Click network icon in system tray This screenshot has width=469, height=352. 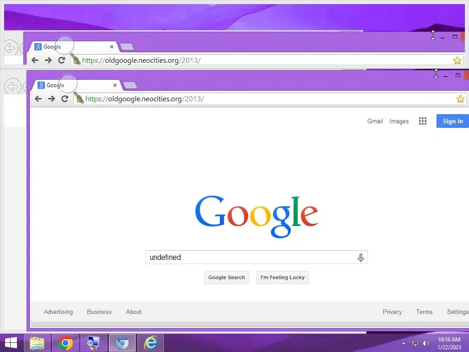pyautogui.click(x=415, y=343)
